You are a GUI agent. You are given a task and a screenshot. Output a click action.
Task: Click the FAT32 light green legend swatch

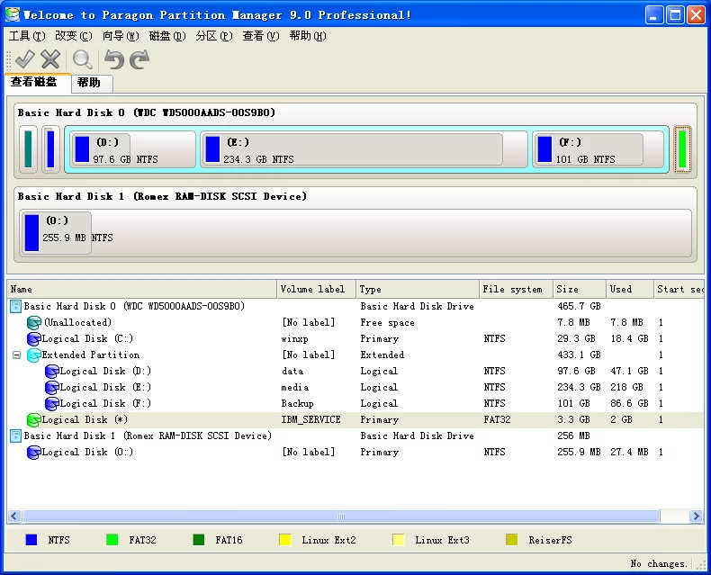[112, 540]
